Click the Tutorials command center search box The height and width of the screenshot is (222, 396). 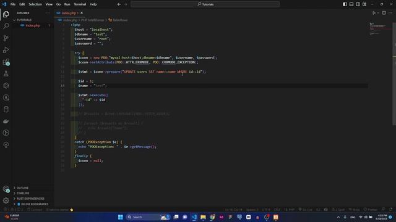coord(205,4)
